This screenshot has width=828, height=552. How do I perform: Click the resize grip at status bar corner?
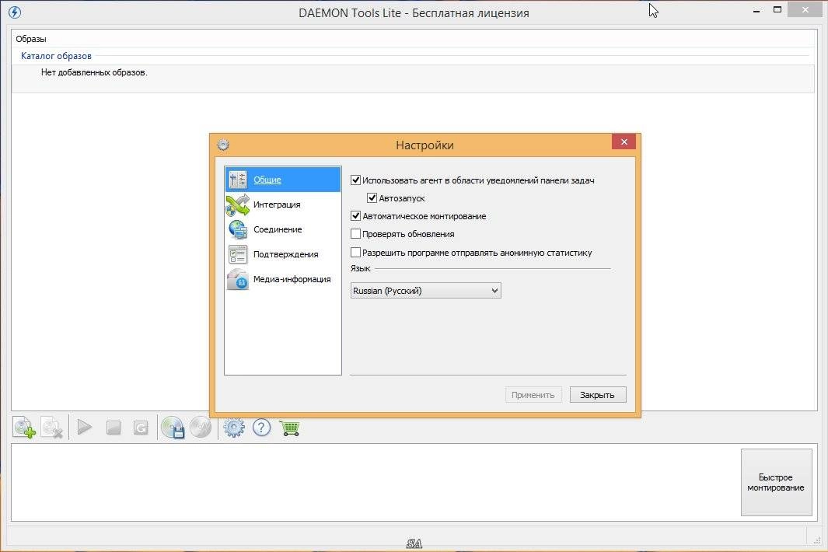click(x=817, y=540)
